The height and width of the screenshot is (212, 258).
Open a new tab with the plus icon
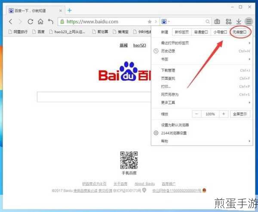click(x=70, y=10)
